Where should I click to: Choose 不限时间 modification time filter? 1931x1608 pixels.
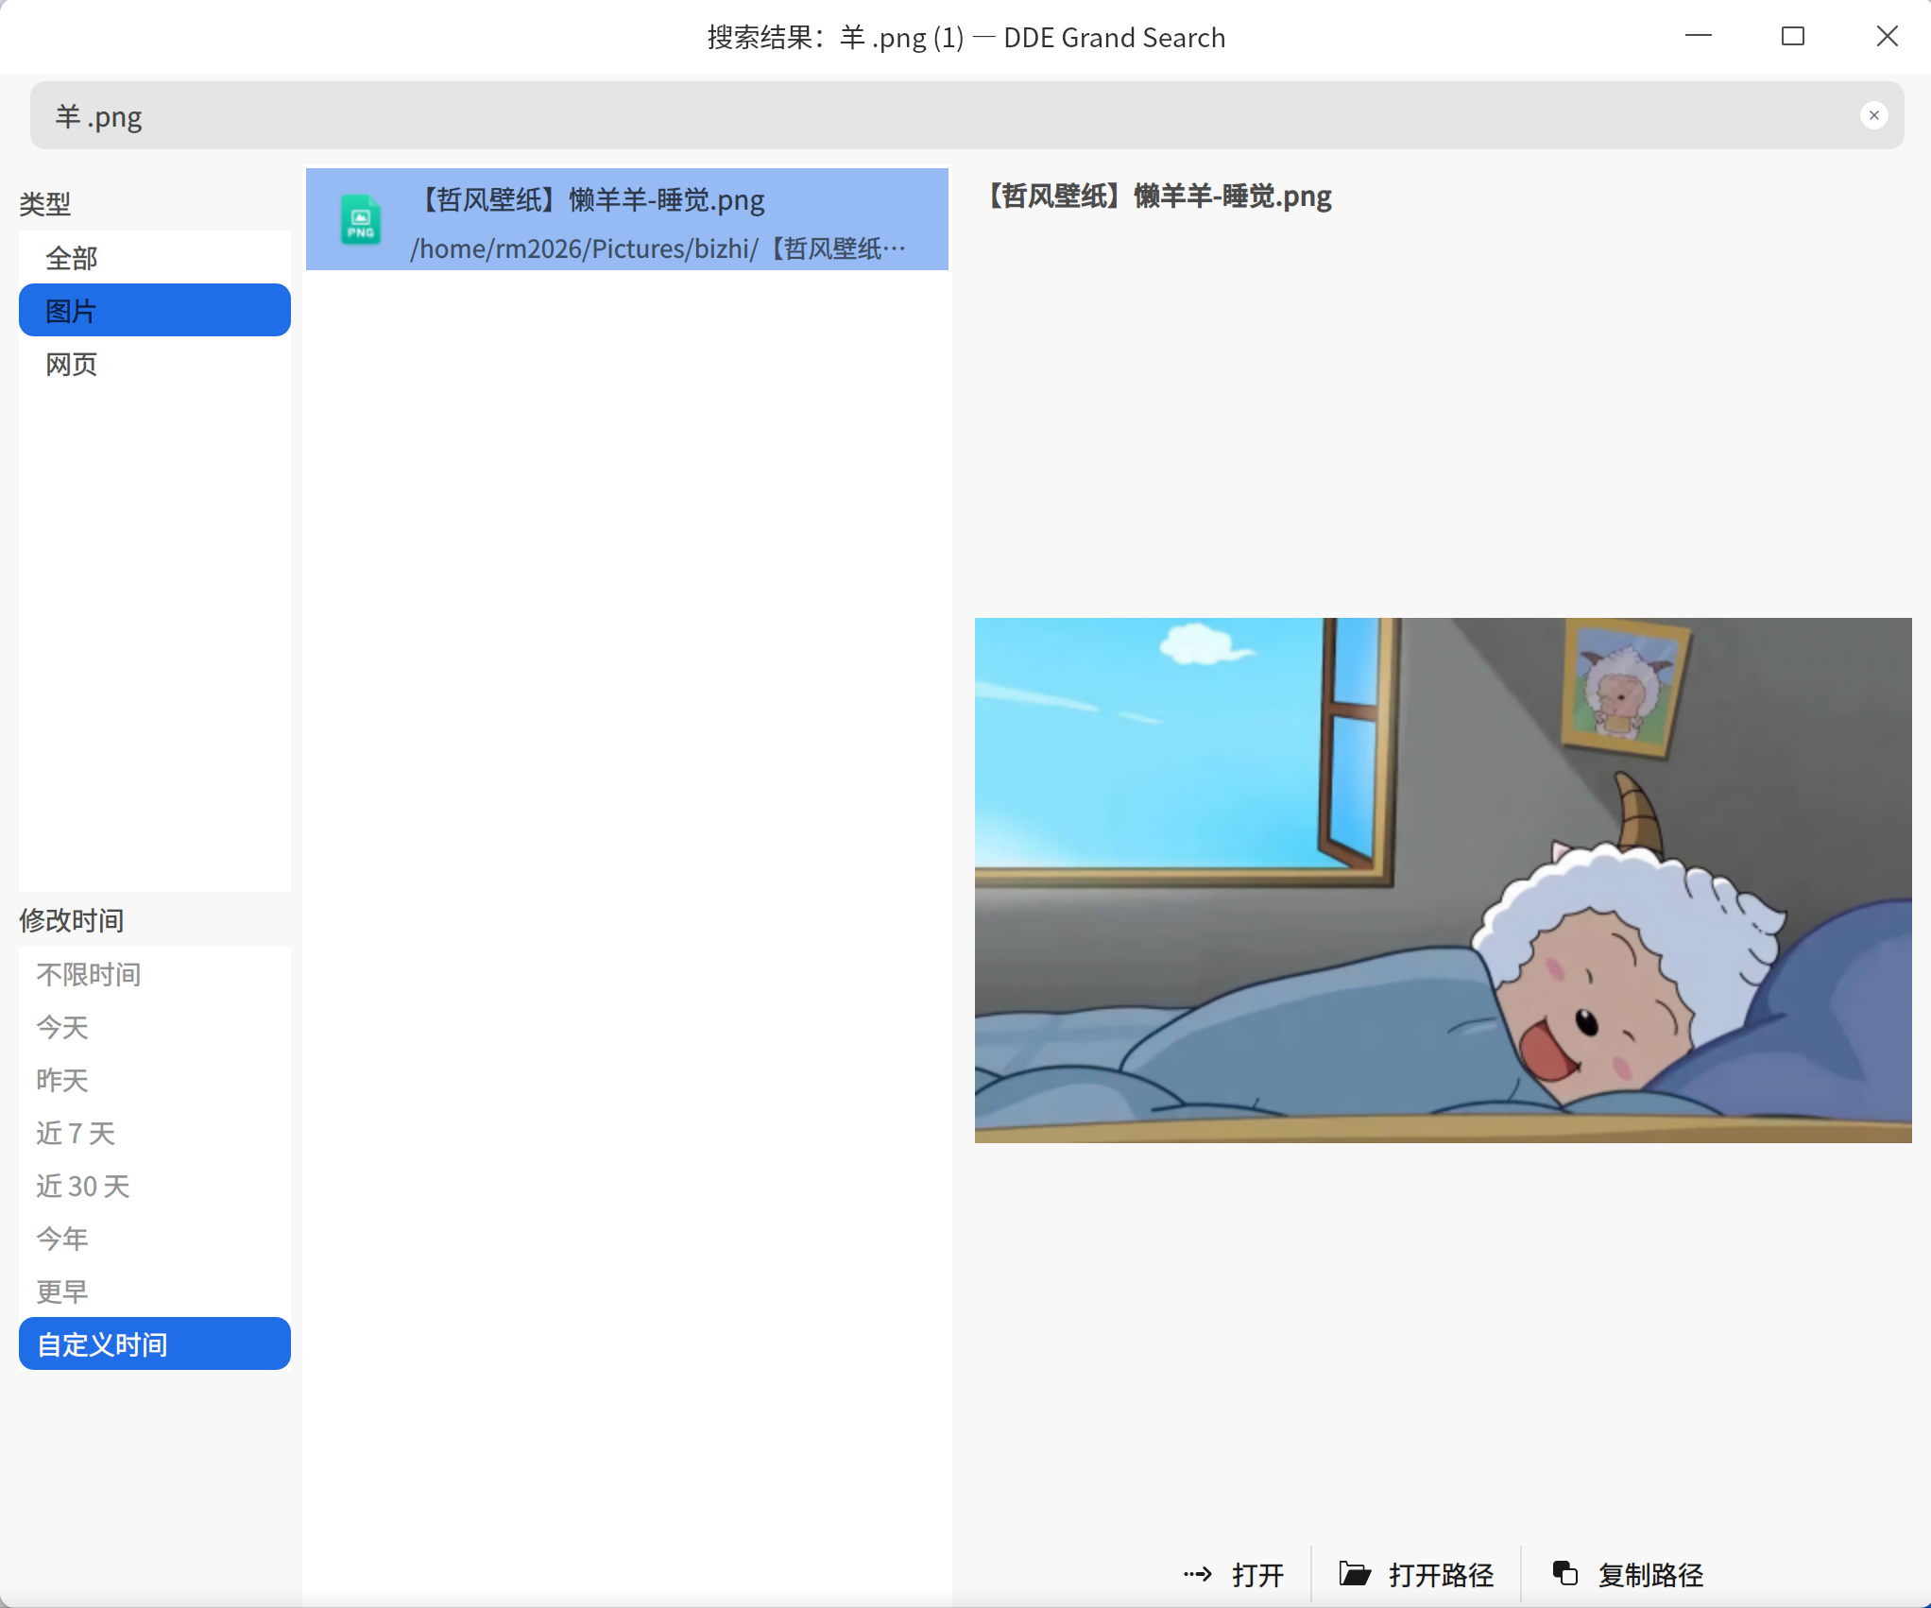pos(155,974)
